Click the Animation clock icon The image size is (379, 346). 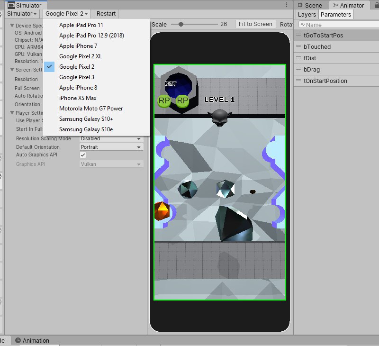click(x=18, y=340)
